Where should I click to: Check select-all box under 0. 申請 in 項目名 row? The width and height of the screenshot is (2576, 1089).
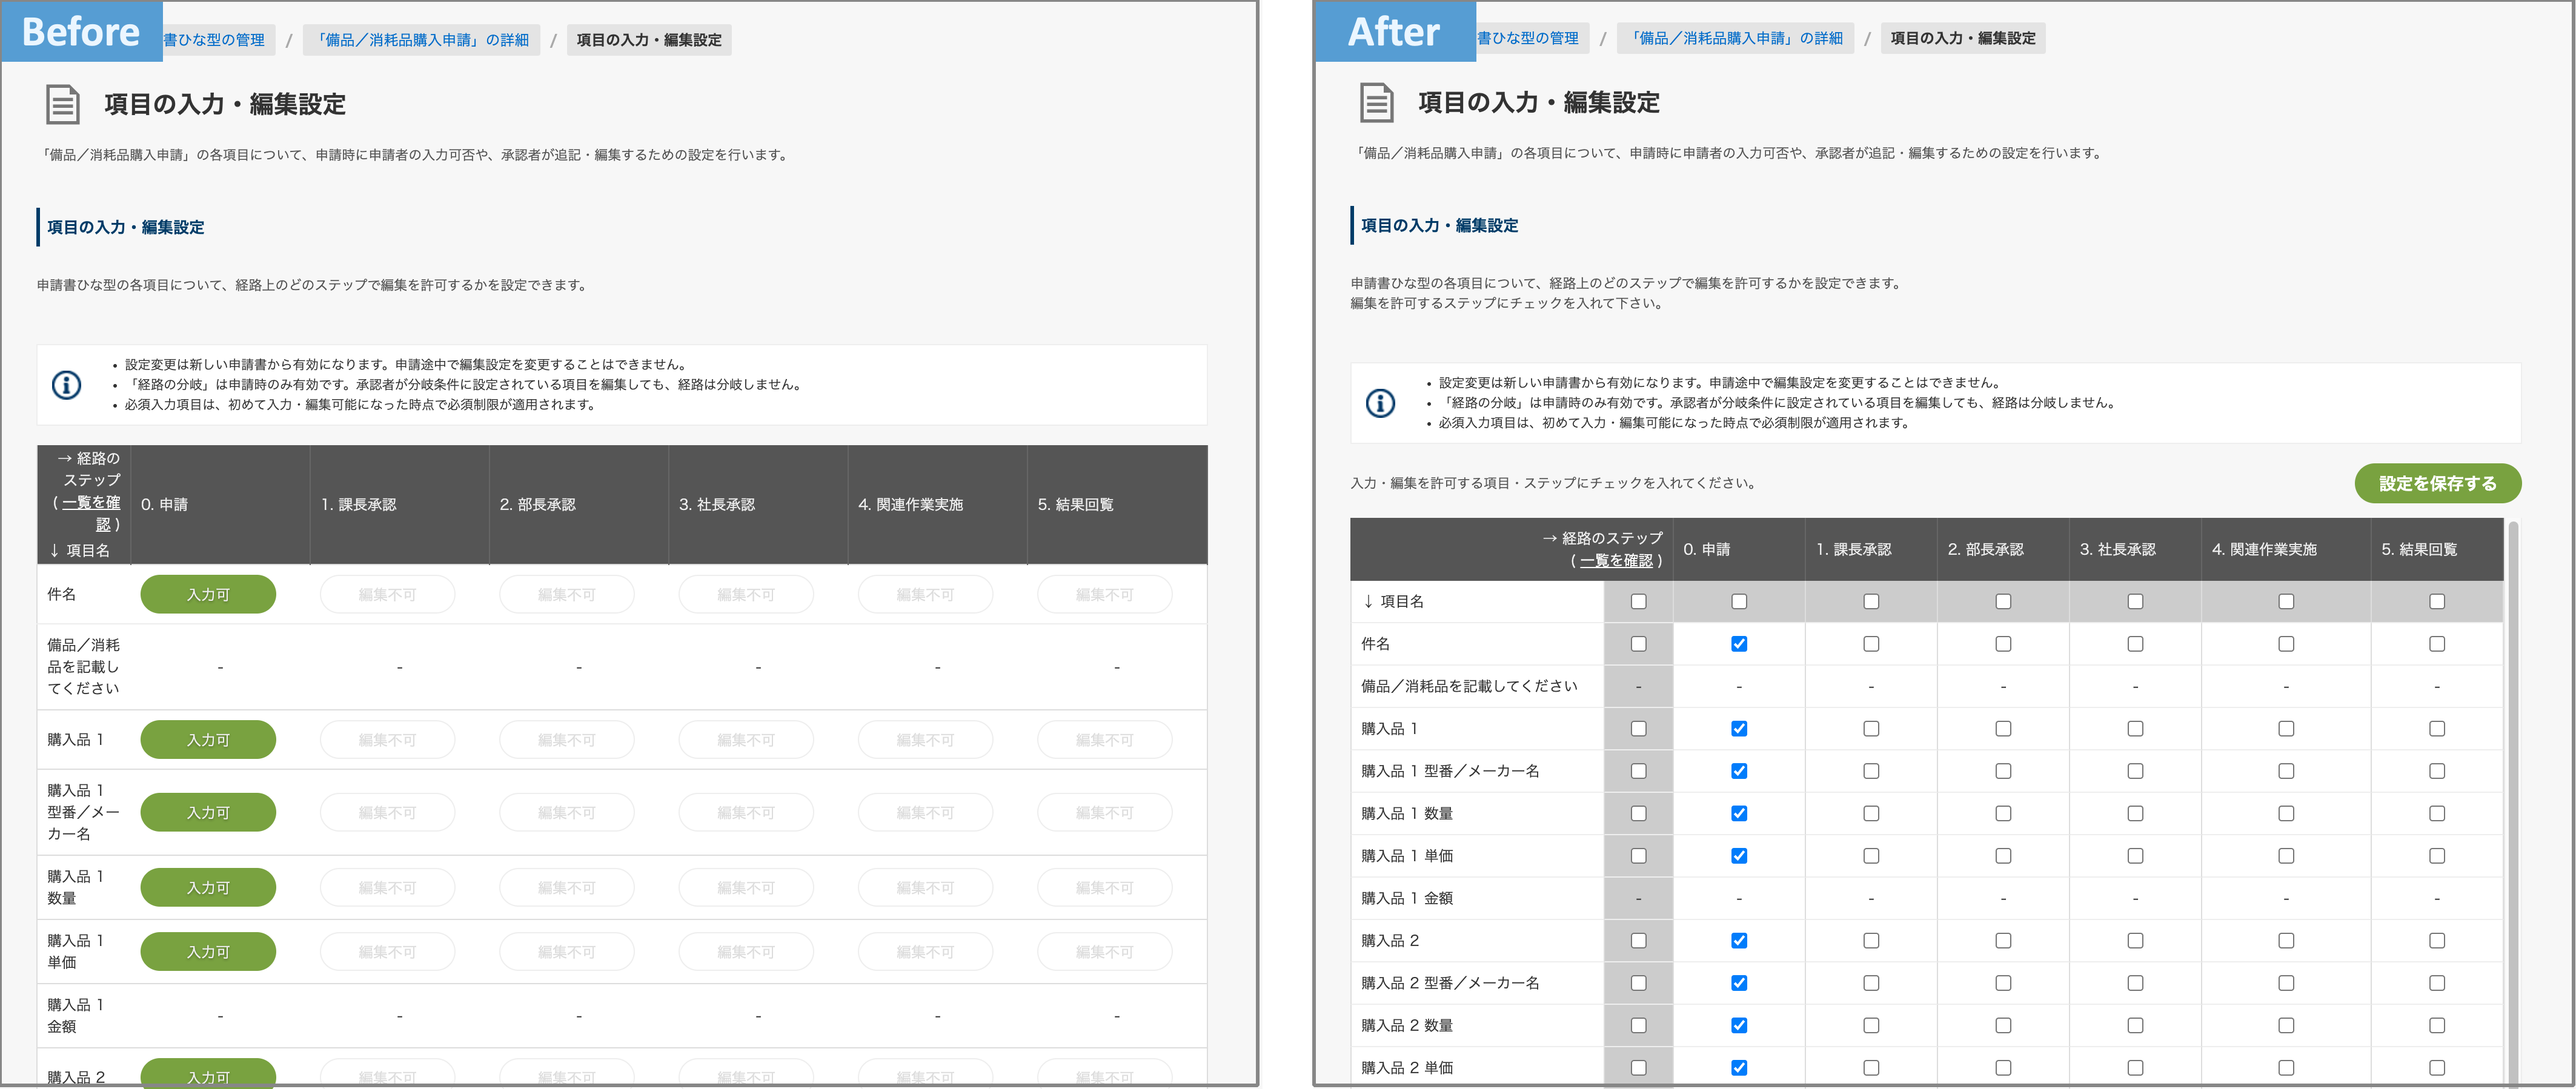coord(1739,601)
